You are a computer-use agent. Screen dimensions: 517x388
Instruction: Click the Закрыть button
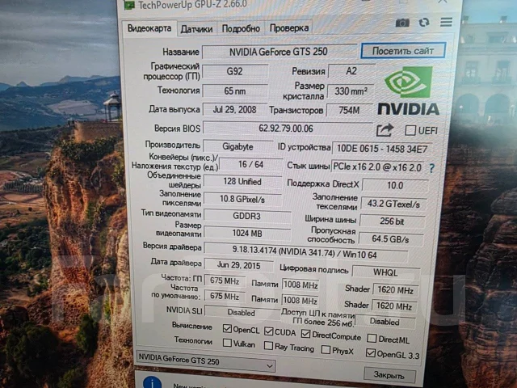(389, 375)
